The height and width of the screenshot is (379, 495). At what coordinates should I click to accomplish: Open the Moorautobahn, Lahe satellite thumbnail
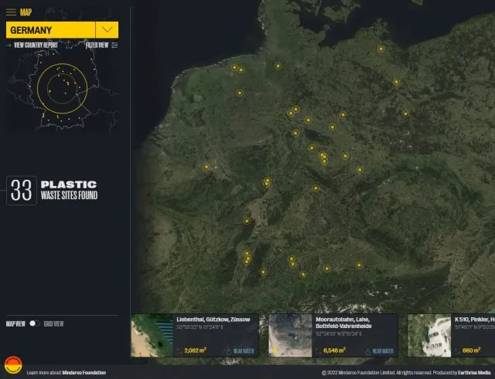click(x=290, y=336)
